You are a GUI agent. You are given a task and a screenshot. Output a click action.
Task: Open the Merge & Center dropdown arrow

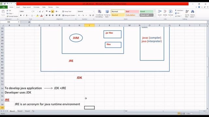click(x=76, y=15)
